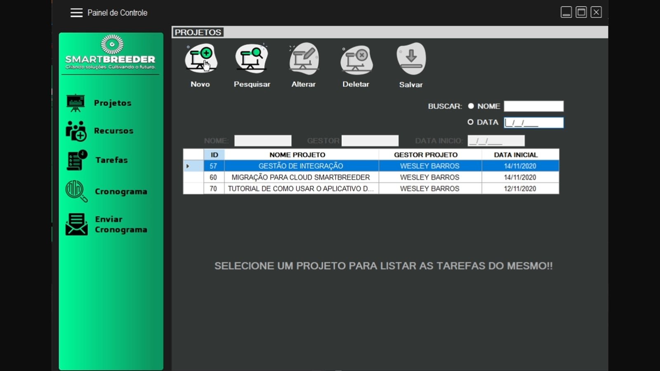This screenshot has height=371, width=660.
Task: Click the NOME field above the table
Action: click(263, 141)
